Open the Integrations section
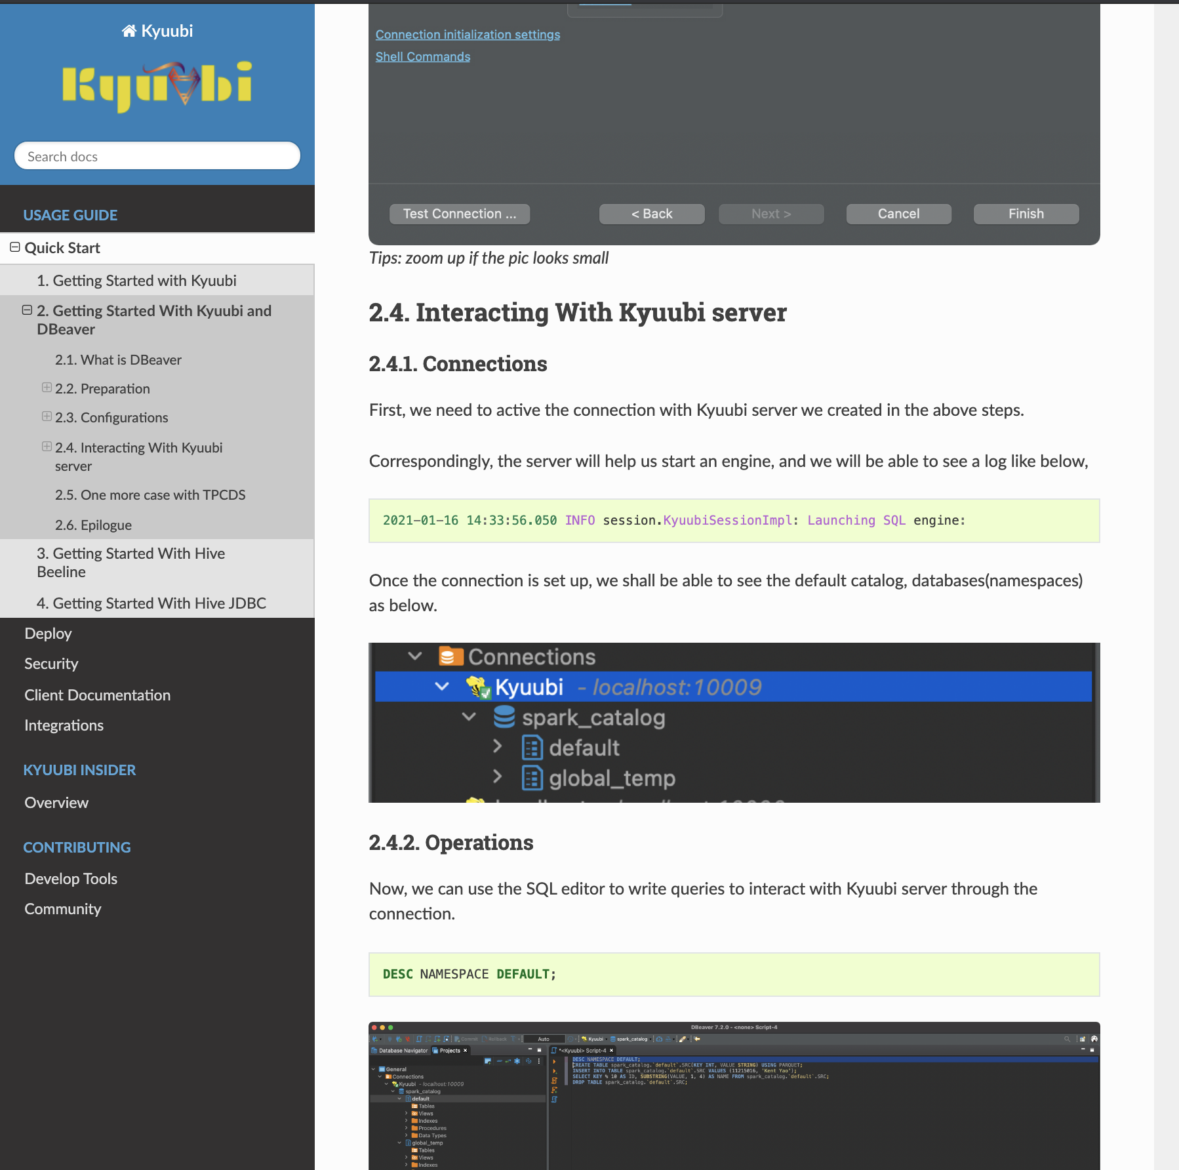The height and width of the screenshot is (1170, 1179). tap(64, 725)
